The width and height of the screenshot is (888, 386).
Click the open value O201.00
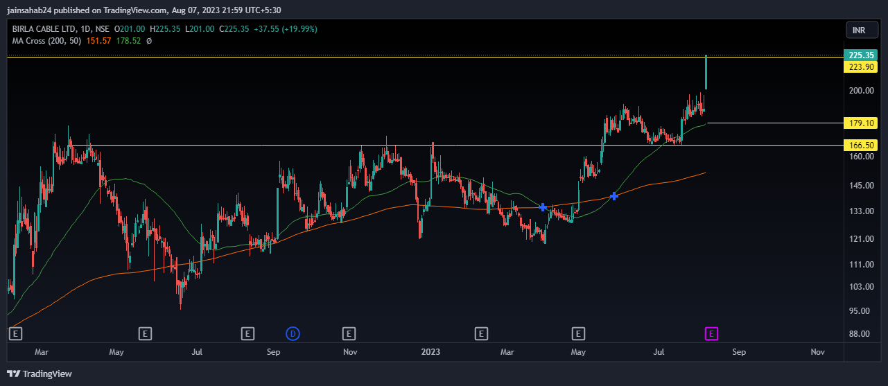(130, 29)
